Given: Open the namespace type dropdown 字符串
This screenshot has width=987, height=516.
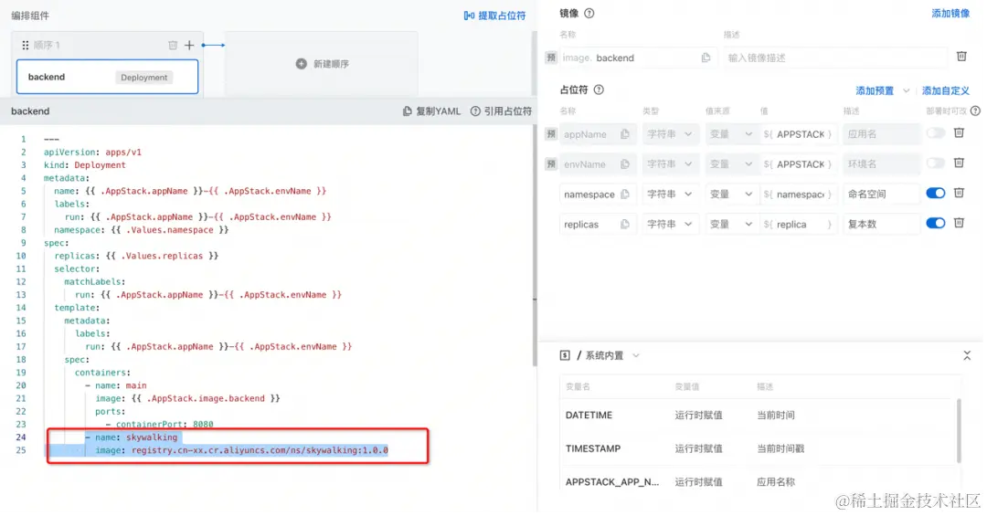Looking at the screenshot, I should pos(670,195).
